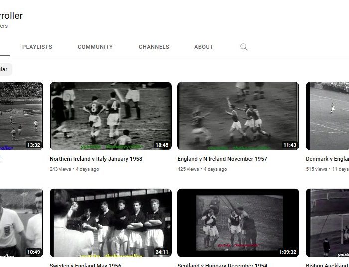Open the 'England v N Ireland November 1957' title
This screenshot has width=349, height=267.
pyautogui.click(x=222, y=159)
